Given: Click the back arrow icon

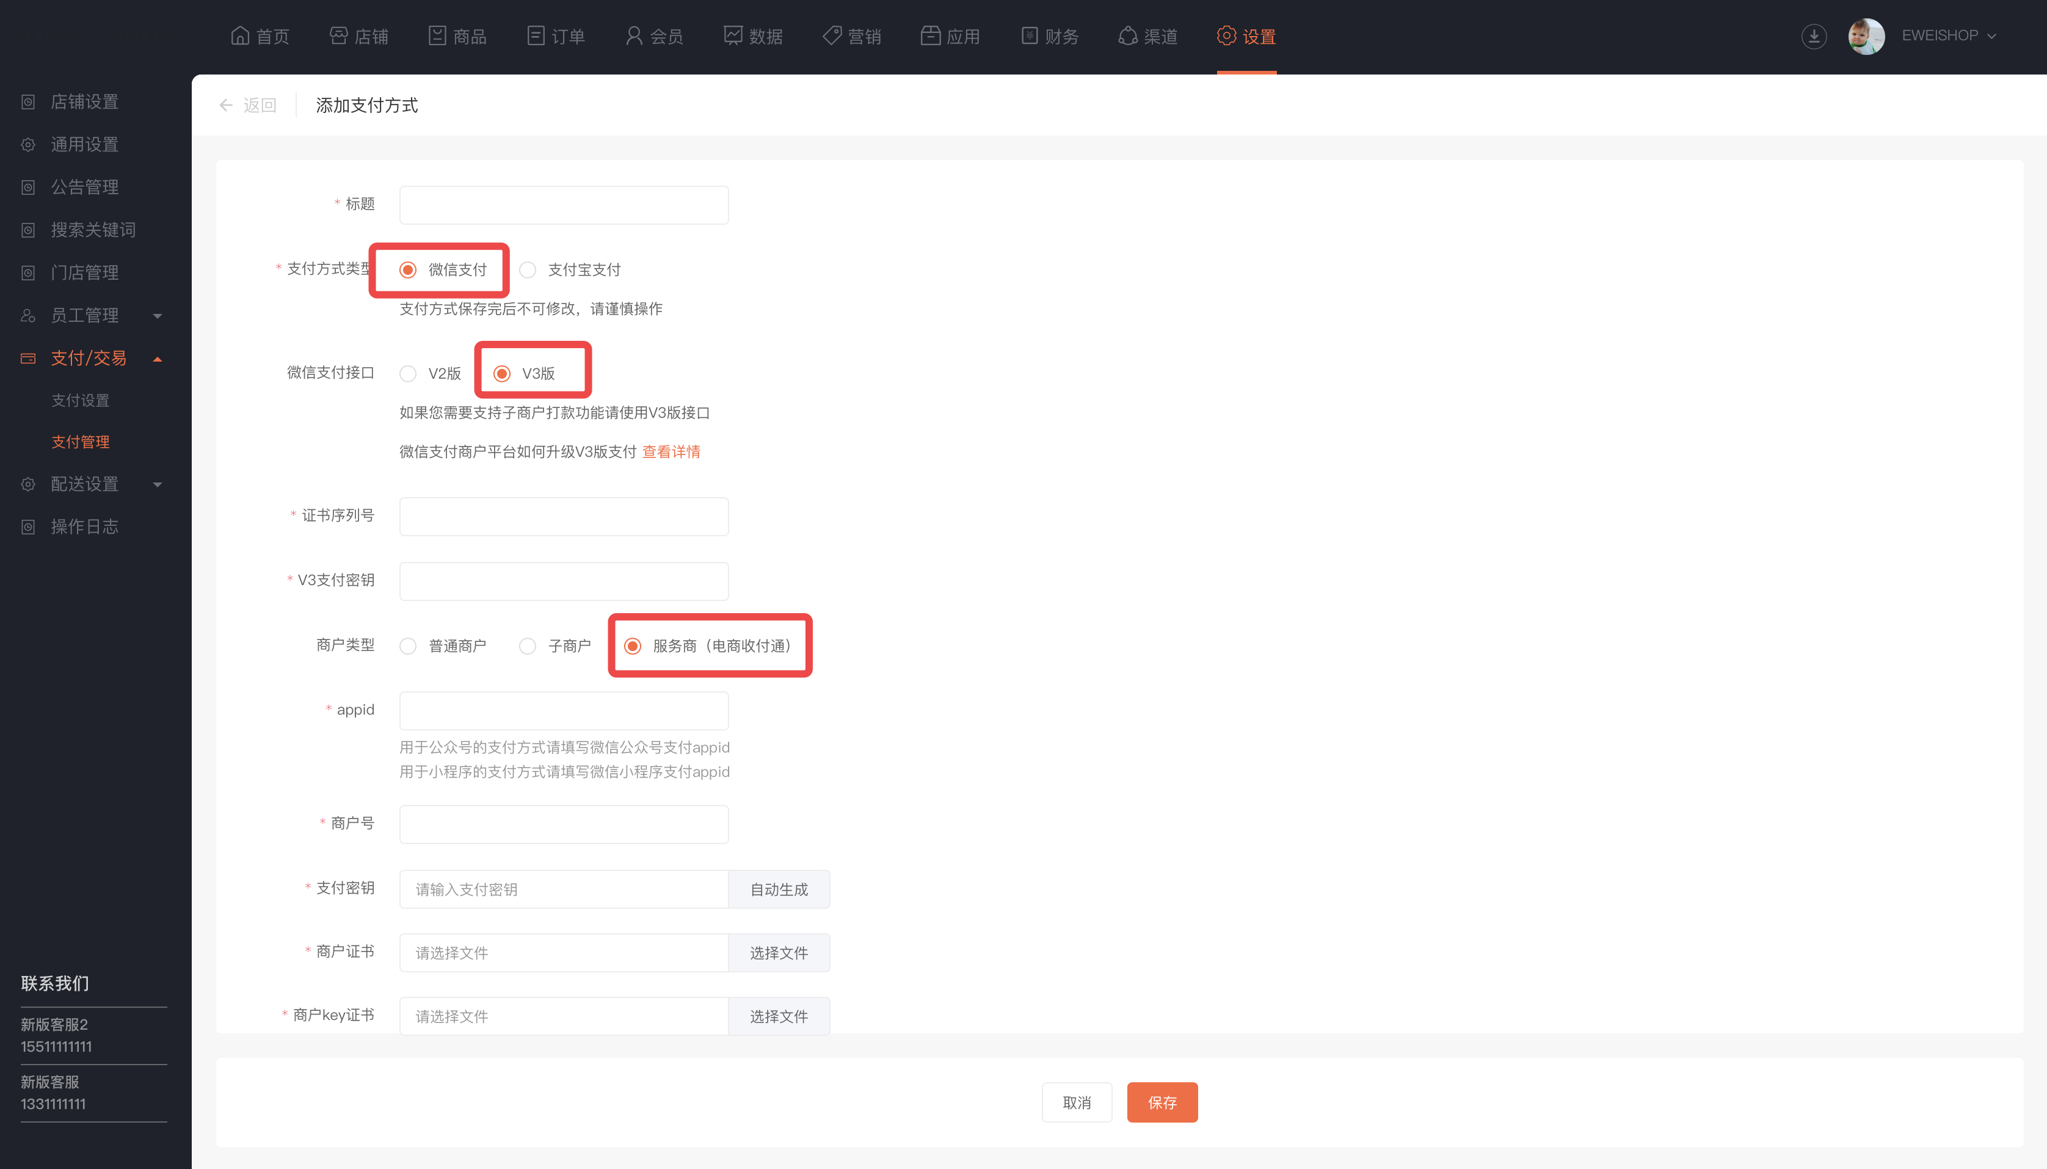Looking at the screenshot, I should (x=227, y=105).
